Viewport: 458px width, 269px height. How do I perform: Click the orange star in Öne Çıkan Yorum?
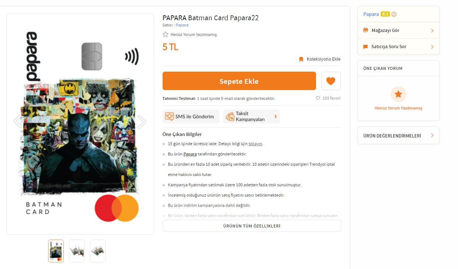[398, 94]
